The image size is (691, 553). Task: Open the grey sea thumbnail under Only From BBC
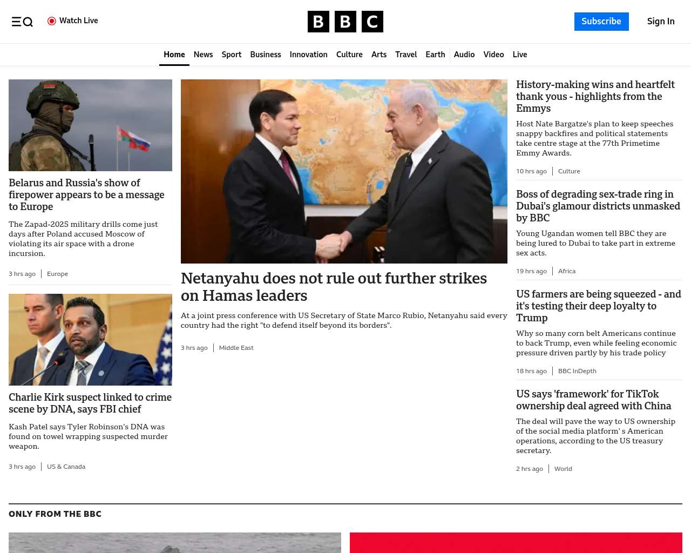coord(175,543)
